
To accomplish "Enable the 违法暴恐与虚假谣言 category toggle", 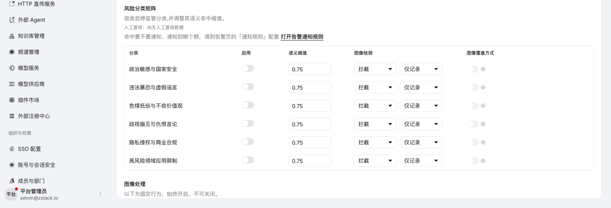I will click(x=247, y=87).
